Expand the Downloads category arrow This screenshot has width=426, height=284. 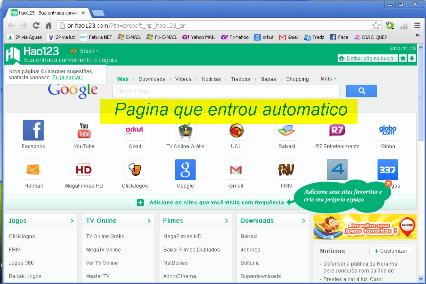(x=304, y=221)
